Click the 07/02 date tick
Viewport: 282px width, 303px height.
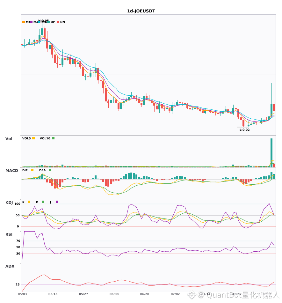[175, 294]
